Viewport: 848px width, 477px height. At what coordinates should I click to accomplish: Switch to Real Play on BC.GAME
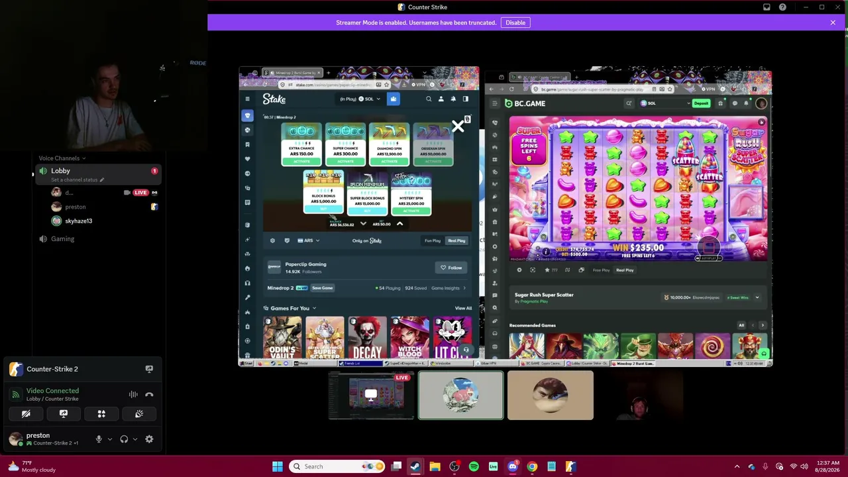tap(625, 270)
